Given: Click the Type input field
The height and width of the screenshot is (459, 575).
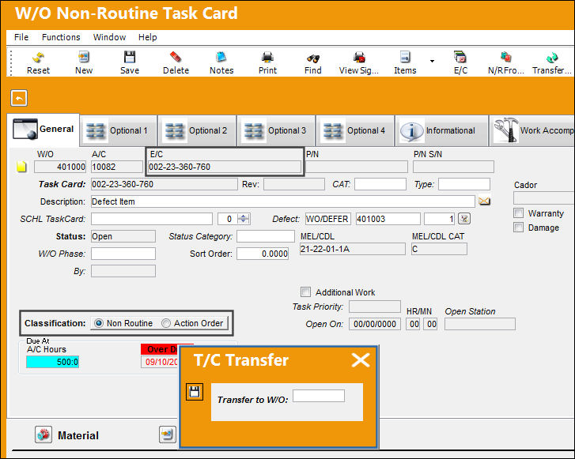Looking at the screenshot, I should (x=464, y=184).
